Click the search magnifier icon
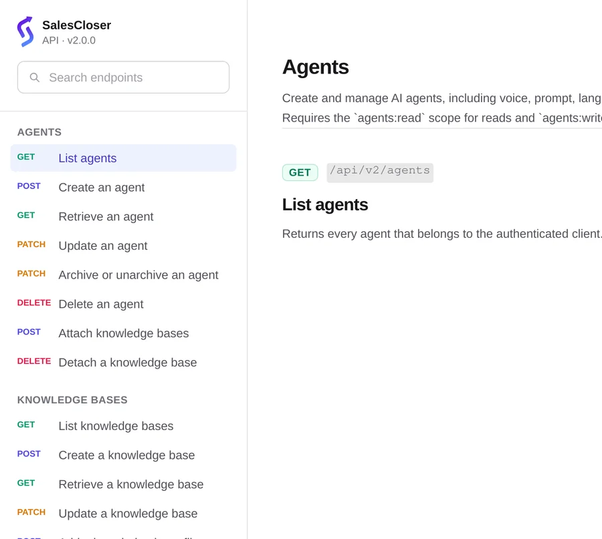The image size is (602, 539). pos(35,77)
